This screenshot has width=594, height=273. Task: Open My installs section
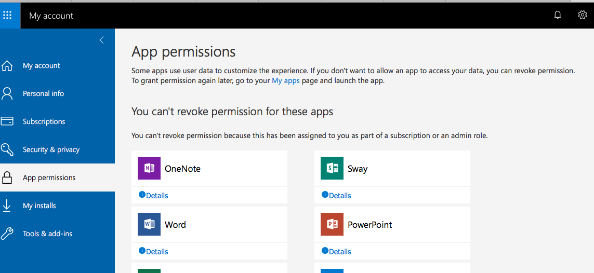(x=57, y=206)
